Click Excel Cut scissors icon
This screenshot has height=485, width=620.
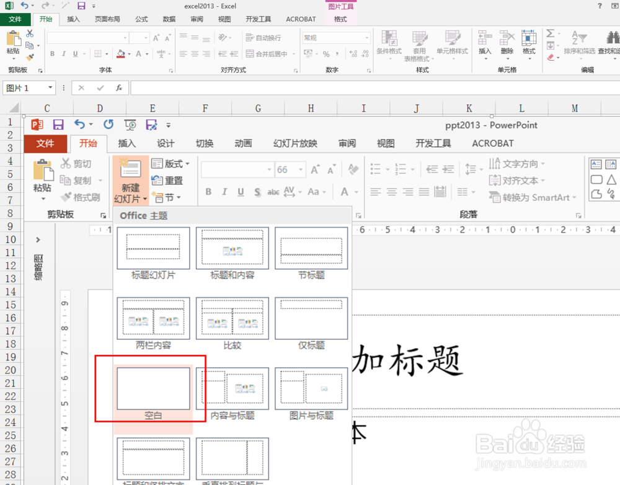[x=30, y=33]
